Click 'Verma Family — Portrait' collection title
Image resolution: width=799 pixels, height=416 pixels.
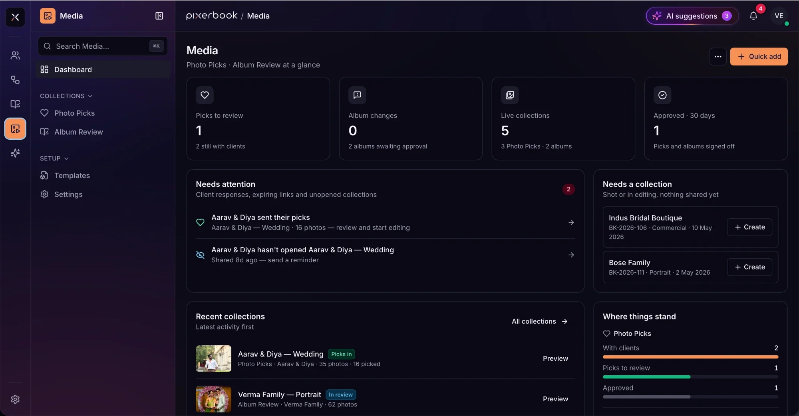tap(280, 394)
